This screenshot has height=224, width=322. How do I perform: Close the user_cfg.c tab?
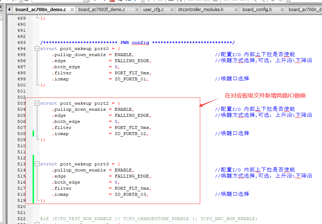[172, 10]
